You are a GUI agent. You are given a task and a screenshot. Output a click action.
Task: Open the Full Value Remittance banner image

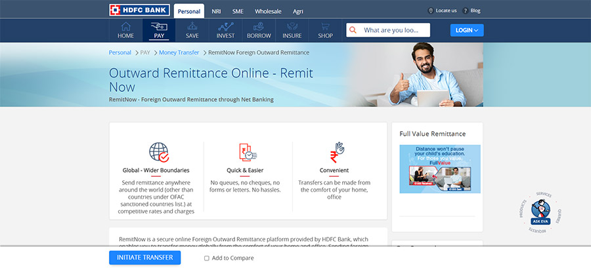440,169
